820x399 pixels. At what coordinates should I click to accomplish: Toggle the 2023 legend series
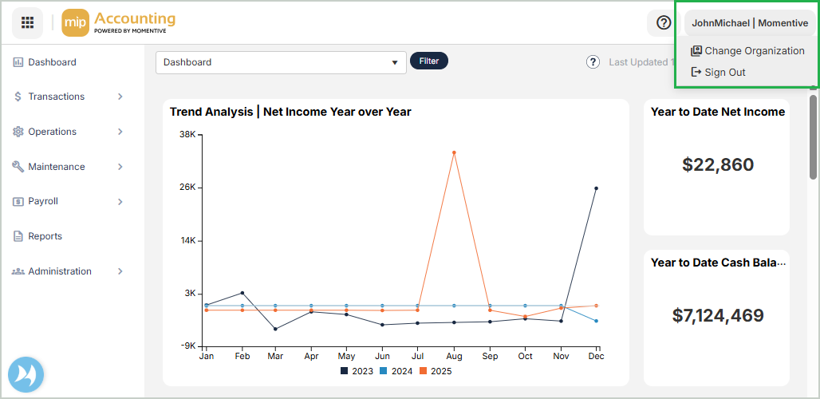[356, 371]
